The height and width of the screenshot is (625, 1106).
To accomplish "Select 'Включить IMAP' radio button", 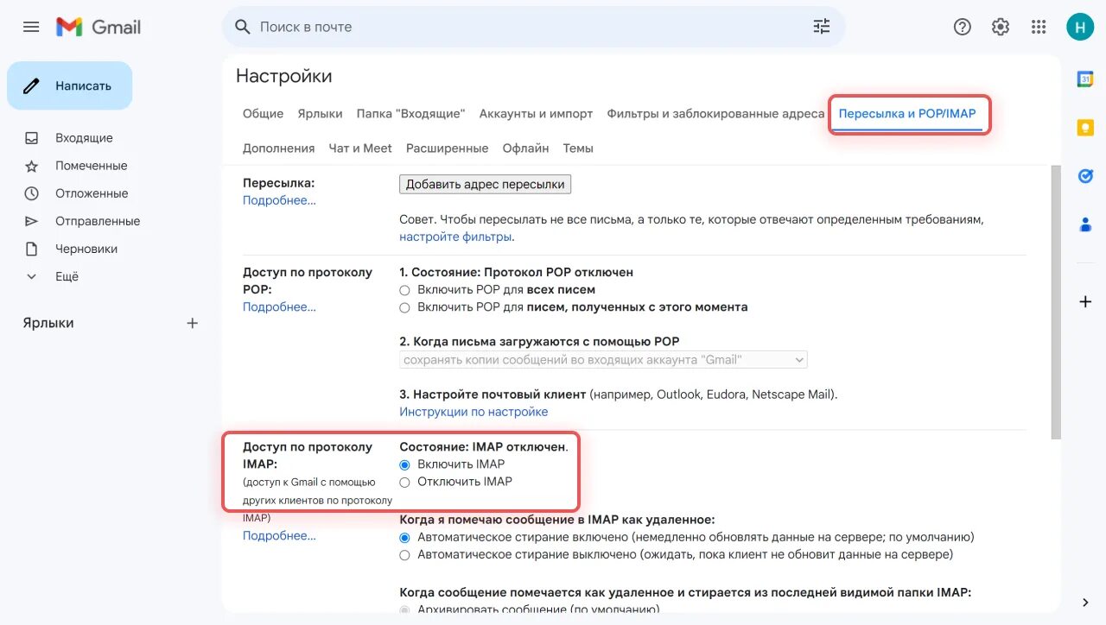I will coord(404,464).
